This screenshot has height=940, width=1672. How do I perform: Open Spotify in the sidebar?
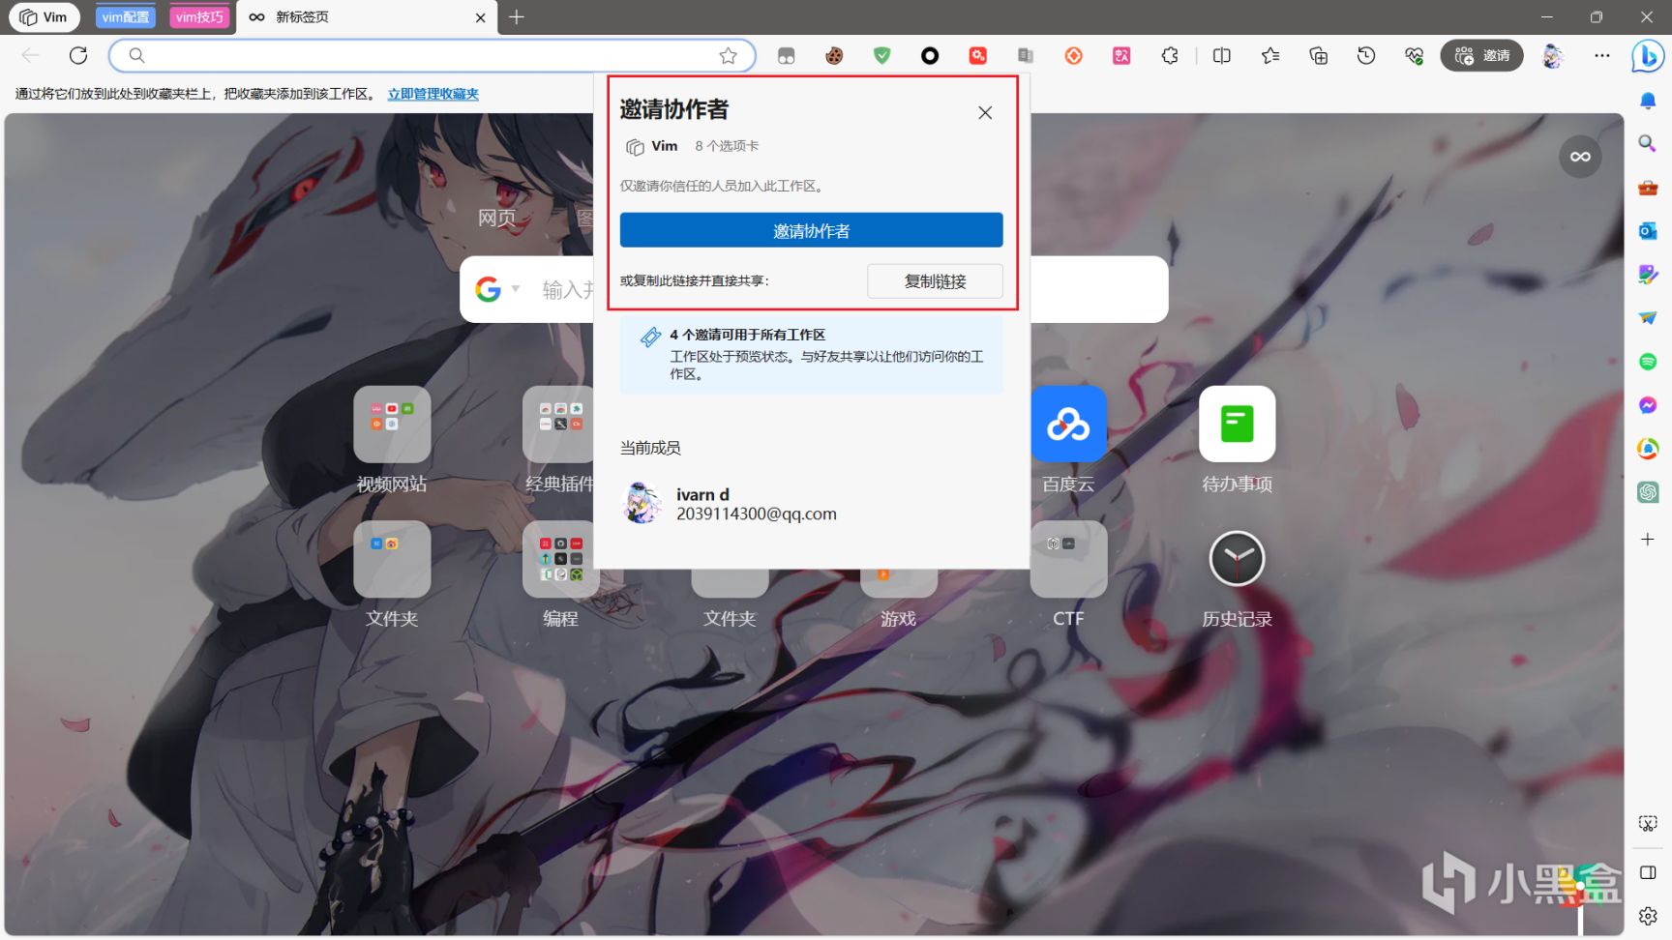(x=1648, y=362)
